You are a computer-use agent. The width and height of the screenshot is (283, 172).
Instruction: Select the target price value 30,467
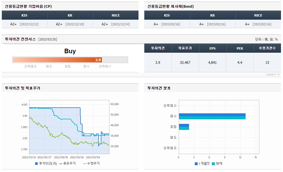(185, 62)
